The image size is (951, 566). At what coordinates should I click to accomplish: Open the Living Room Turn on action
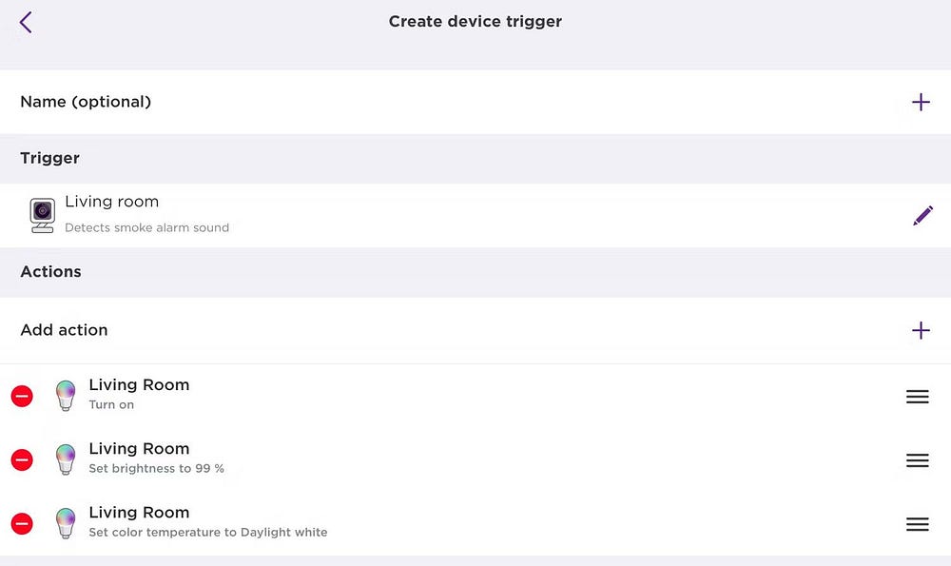pyautogui.click(x=139, y=394)
